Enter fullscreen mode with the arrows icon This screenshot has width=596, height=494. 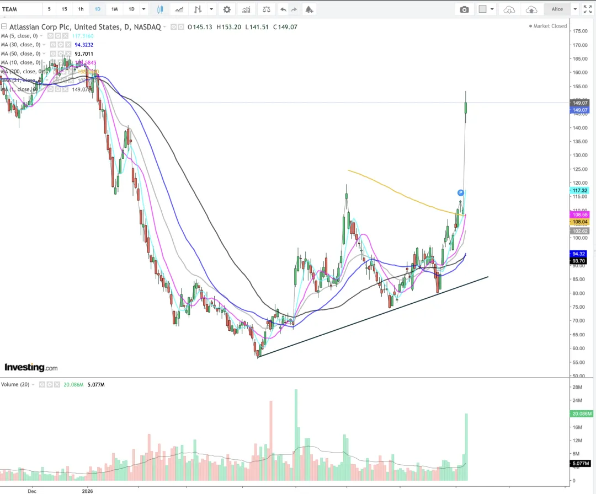[588, 9]
